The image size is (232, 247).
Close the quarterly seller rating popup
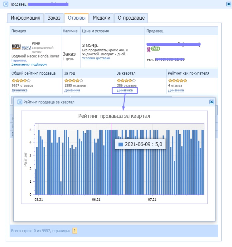[211, 102]
